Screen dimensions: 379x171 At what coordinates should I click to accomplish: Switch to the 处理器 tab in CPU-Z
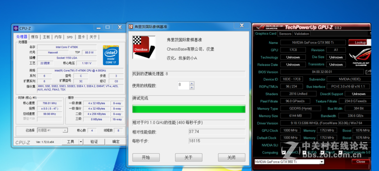(x=22, y=37)
